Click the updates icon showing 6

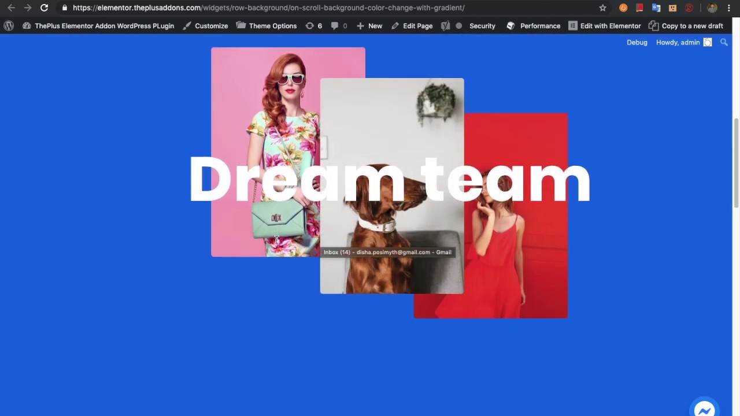click(x=313, y=26)
